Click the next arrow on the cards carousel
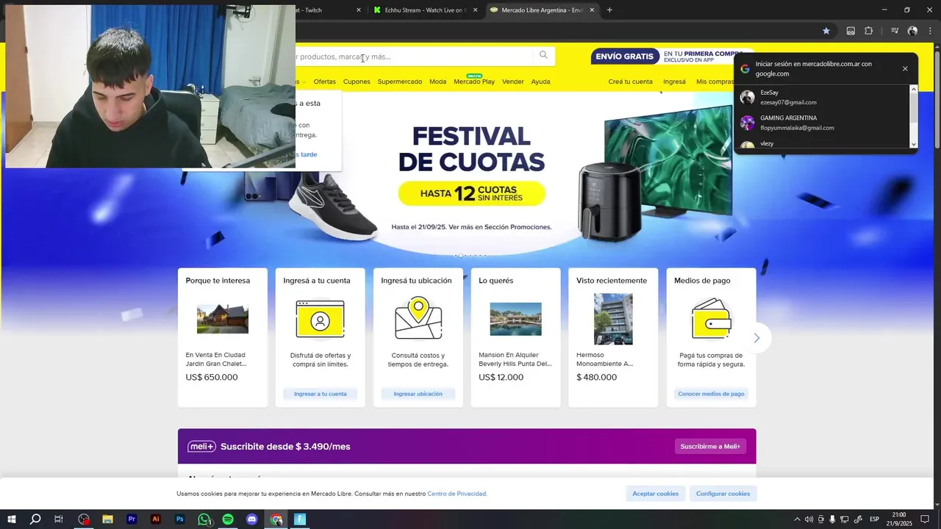941x529 pixels. pos(756,338)
